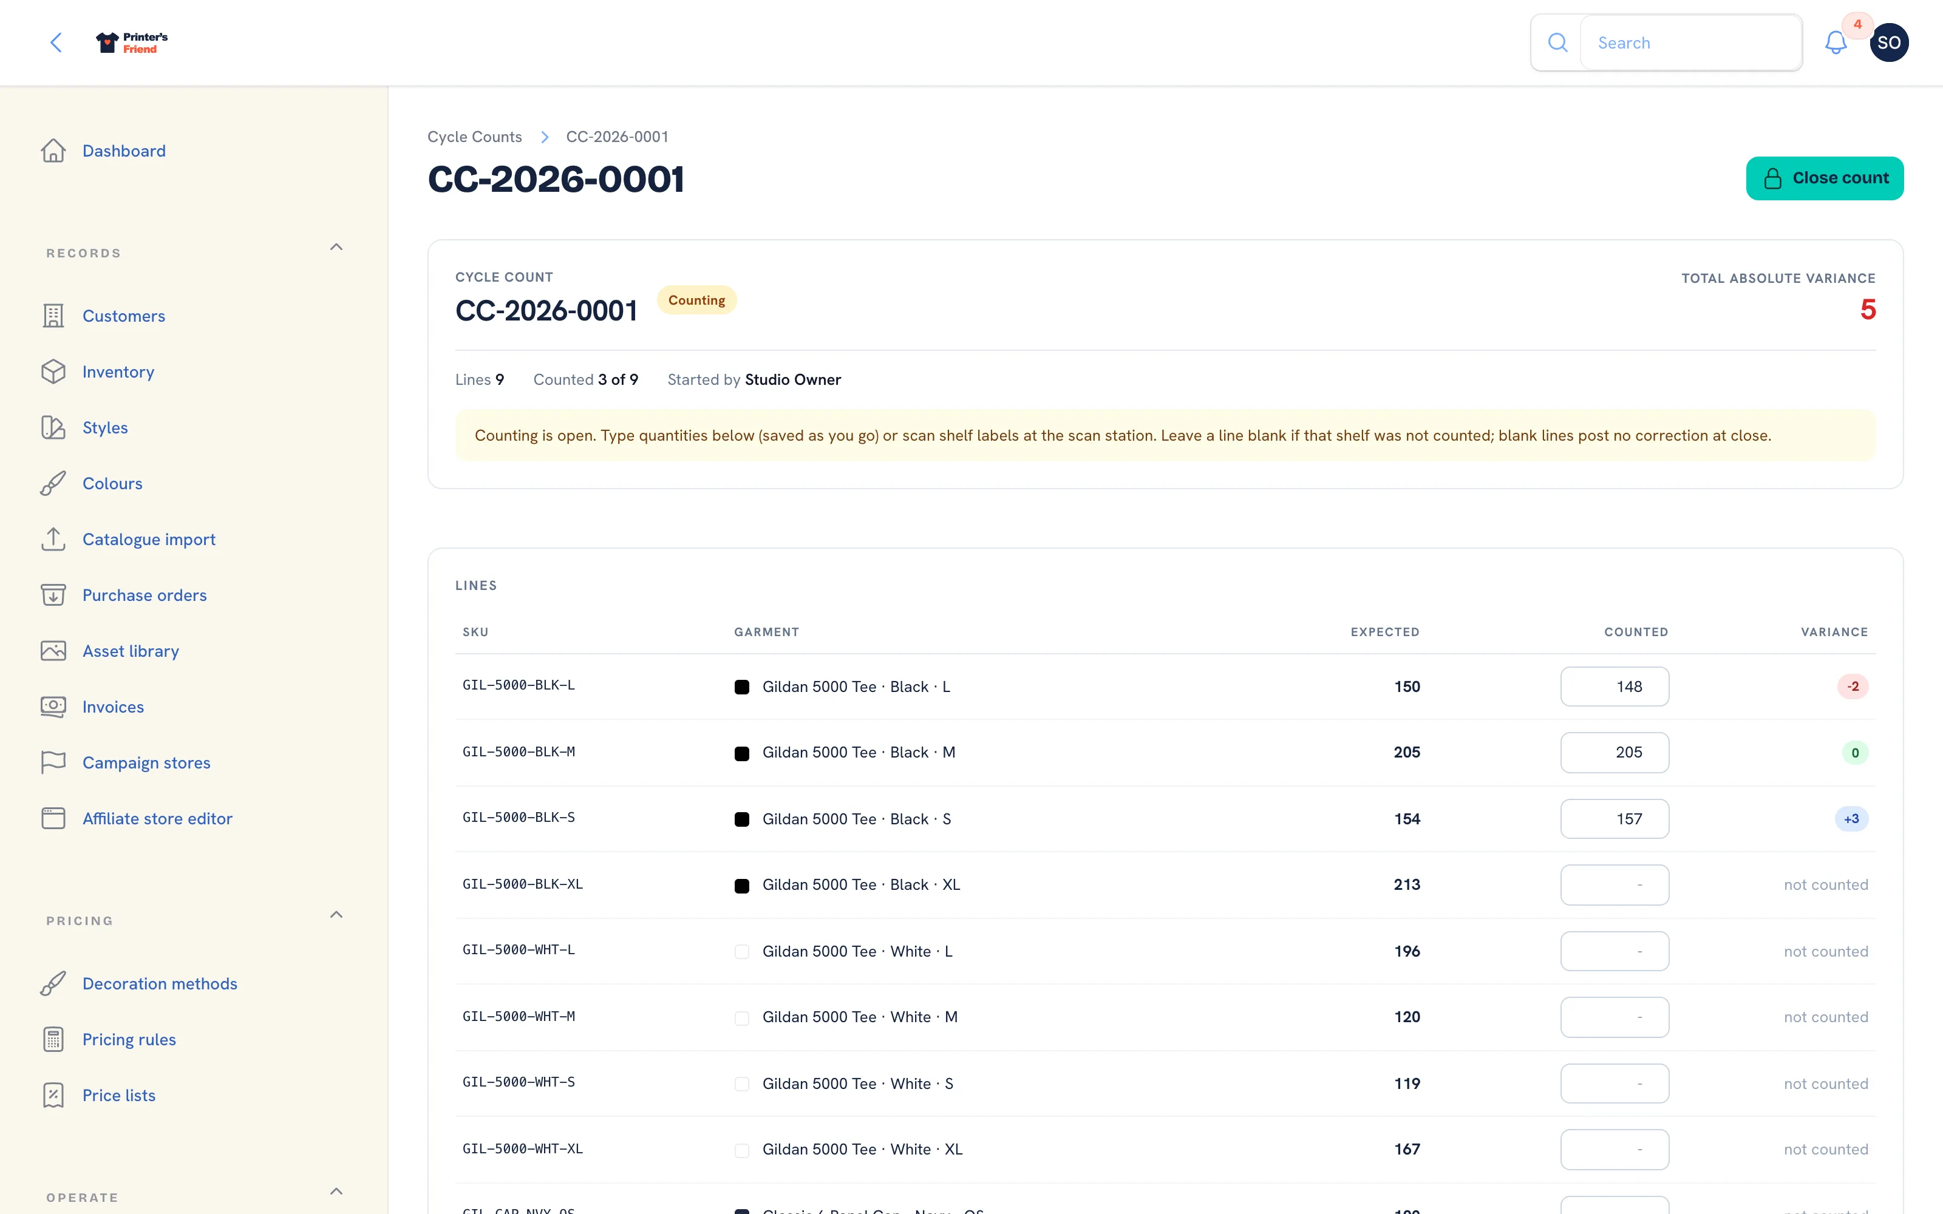Click the Asset library image icon
The height and width of the screenshot is (1214, 1943).
(x=53, y=651)
